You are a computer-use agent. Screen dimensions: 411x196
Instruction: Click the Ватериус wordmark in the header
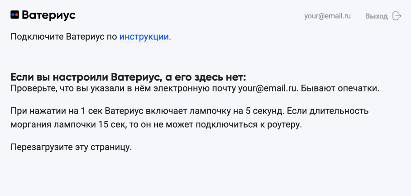point(48,15)
